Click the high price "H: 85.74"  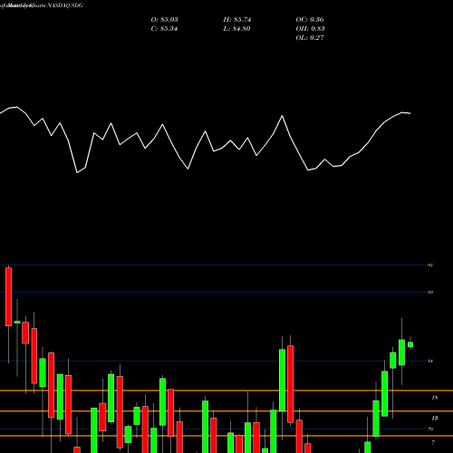point(237,20)
